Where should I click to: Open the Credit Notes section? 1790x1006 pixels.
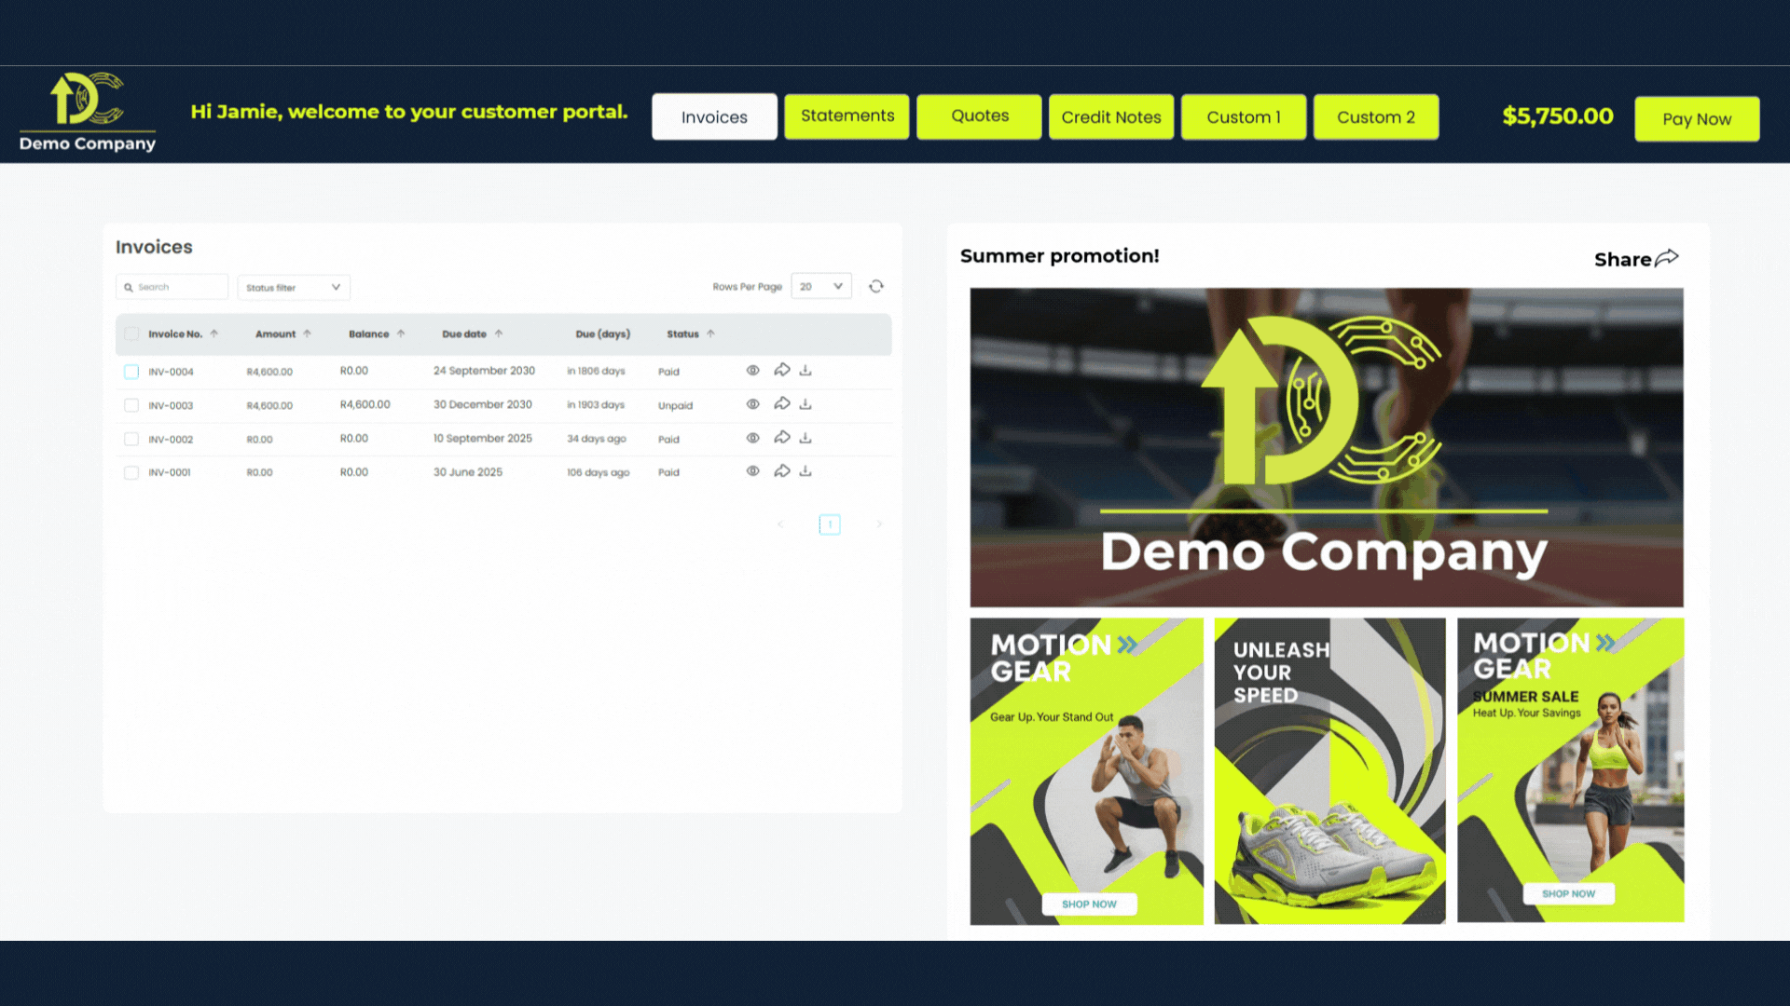pyautogui.click(x=1110, y=116)
